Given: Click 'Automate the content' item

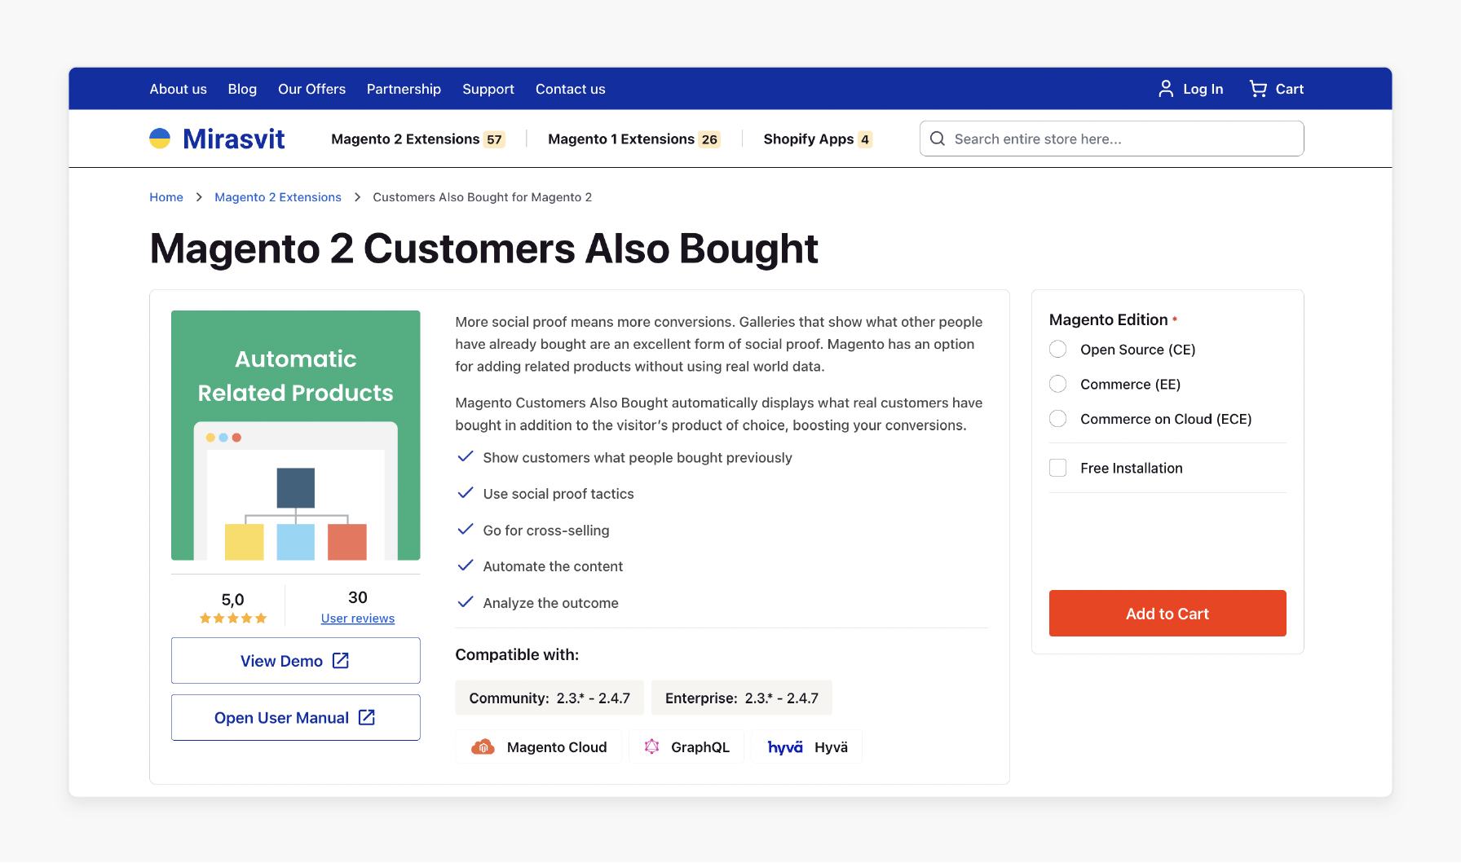Looking at the screenshot, I should point(553,566).
